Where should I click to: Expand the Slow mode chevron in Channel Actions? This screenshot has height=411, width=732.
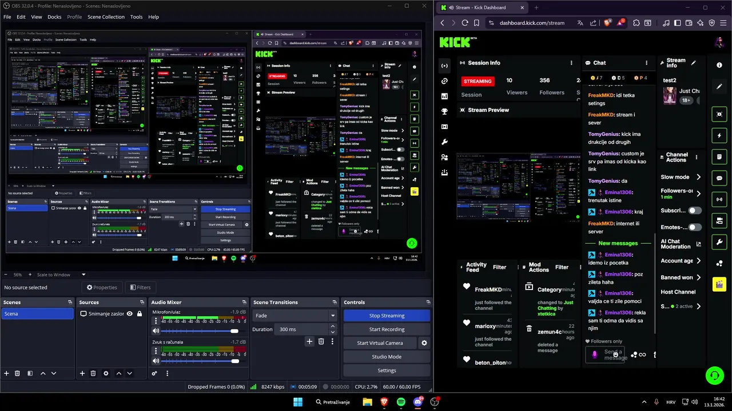pyautogui.click(x=698, y=177)
